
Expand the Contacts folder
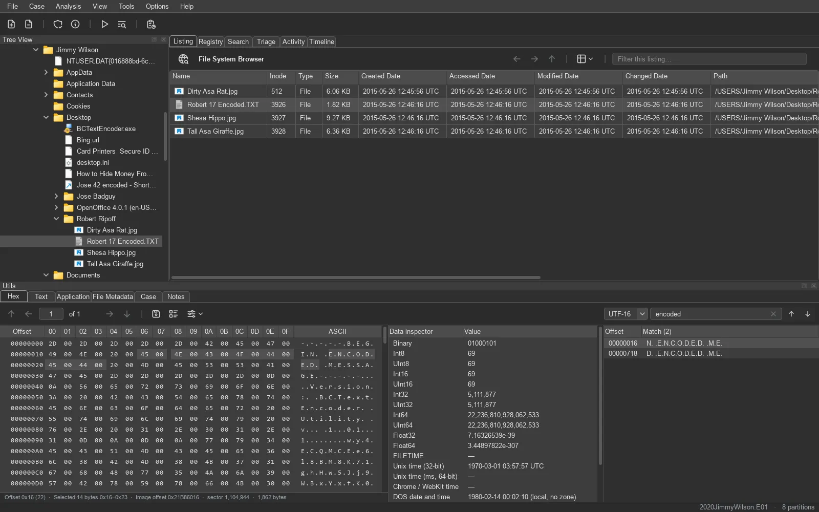click(x=46, y=95)
